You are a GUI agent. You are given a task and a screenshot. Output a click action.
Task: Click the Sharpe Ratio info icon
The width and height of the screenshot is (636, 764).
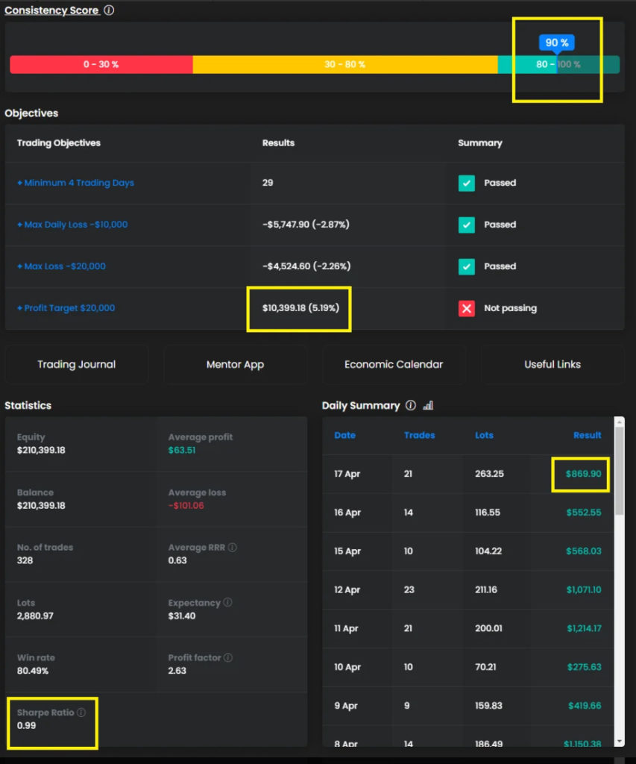(81, 713)
